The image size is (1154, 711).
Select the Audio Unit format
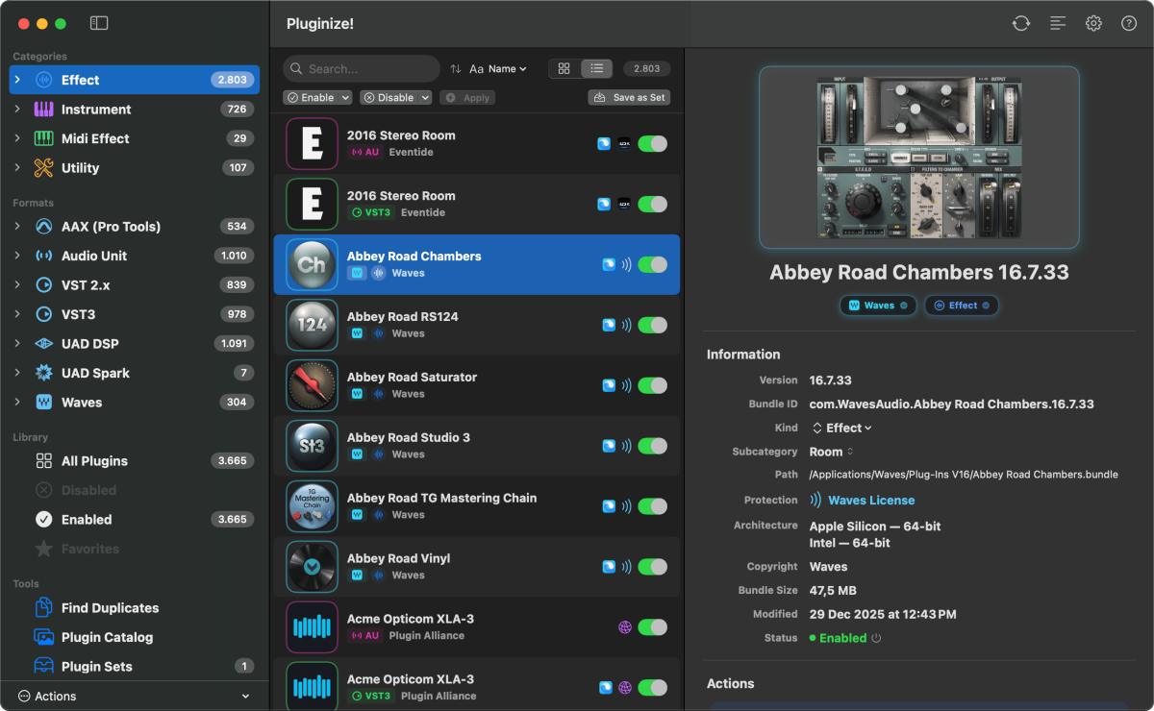[x=133, y=256]
